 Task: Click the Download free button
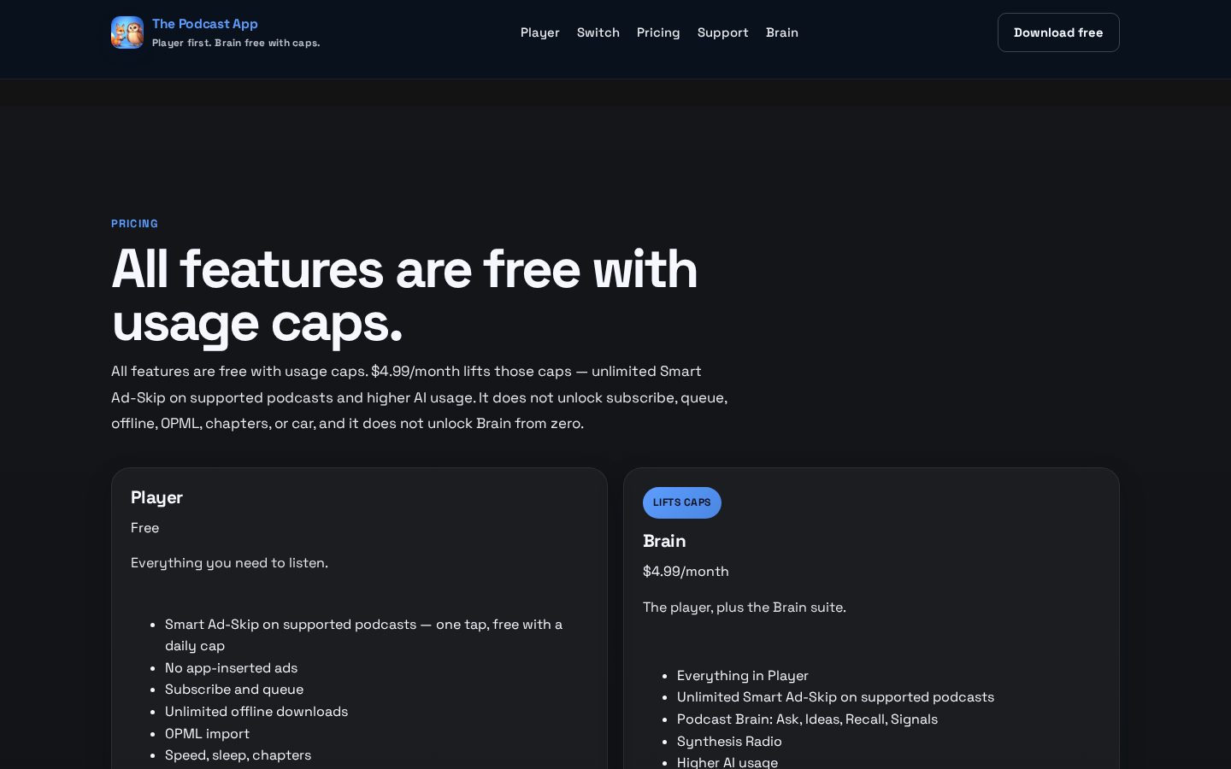tap(1058, 32)
